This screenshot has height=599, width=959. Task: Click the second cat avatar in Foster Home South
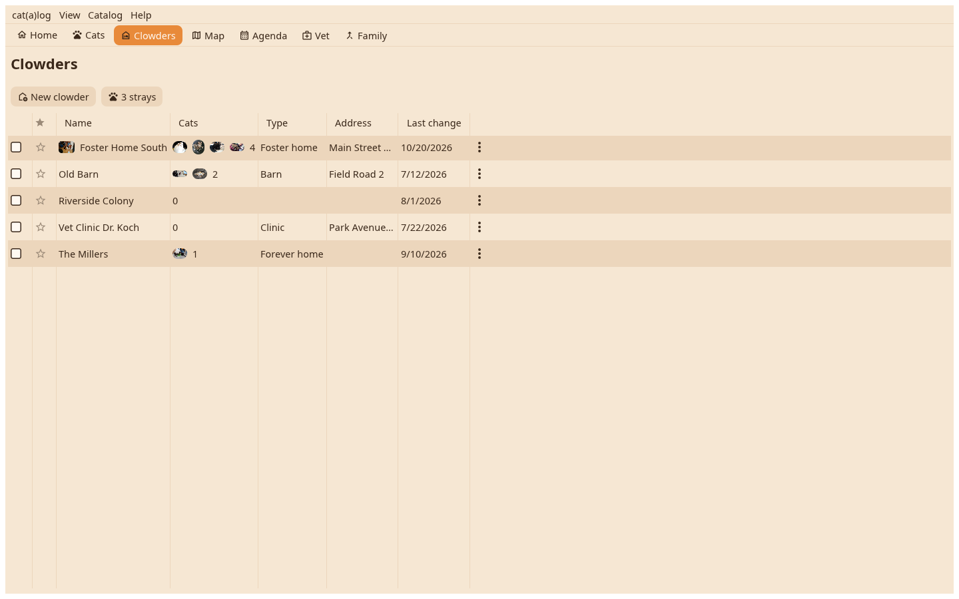(198, 147)
